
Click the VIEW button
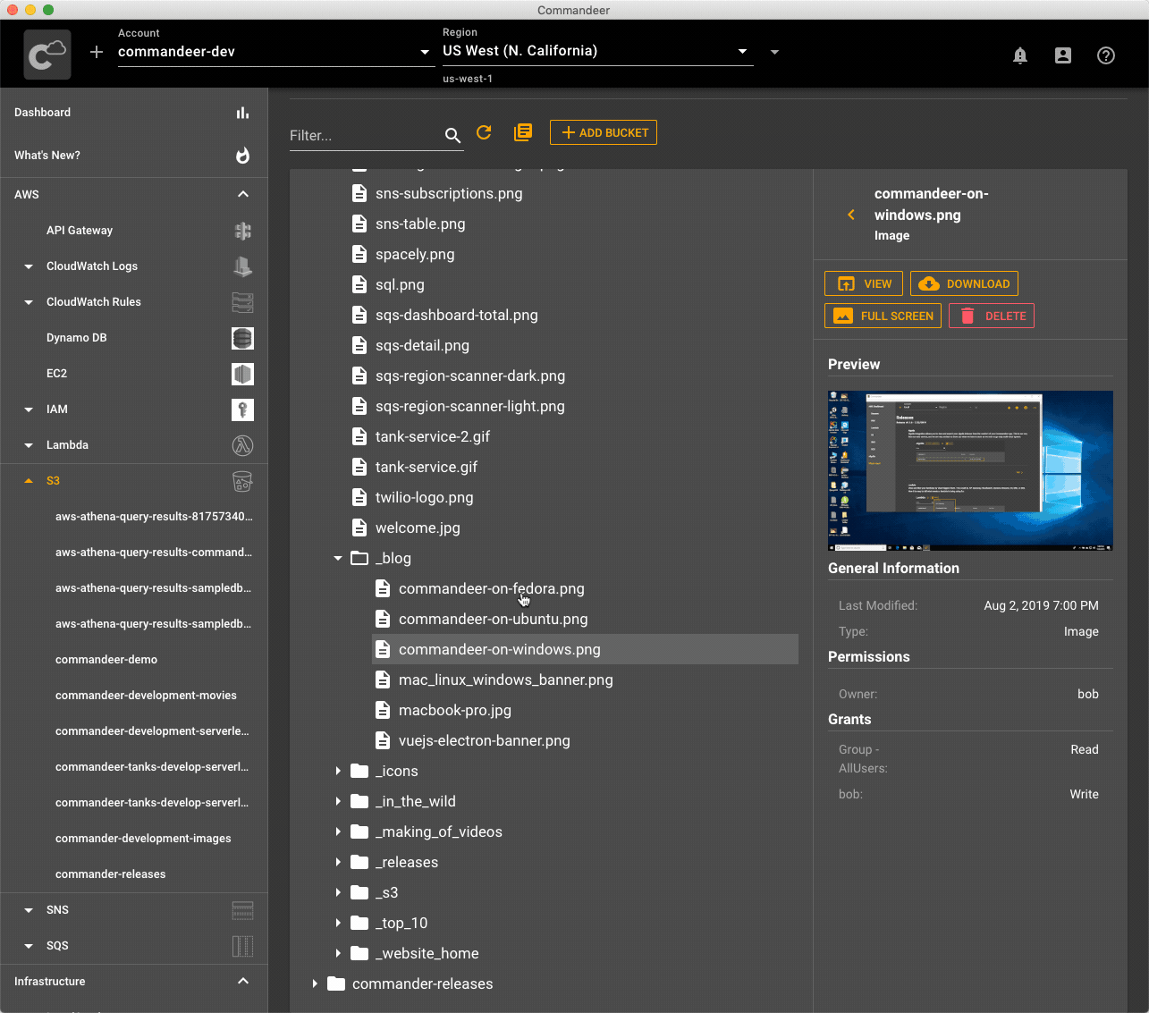pyautogui.click(x=864, y=283)
